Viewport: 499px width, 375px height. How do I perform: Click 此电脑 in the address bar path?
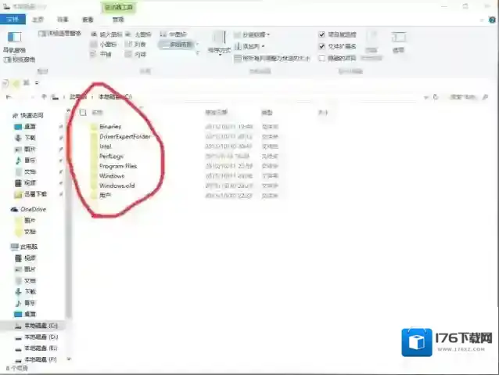[x=78, y=97]
